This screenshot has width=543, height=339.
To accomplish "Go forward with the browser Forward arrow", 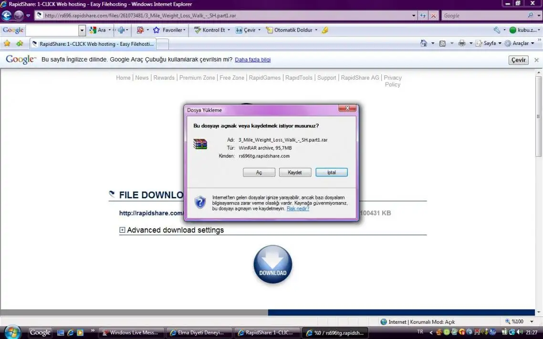I will point(19,16).
